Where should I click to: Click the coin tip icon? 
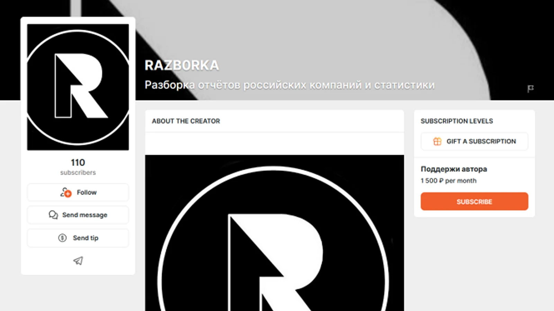(x=62, y=238)
